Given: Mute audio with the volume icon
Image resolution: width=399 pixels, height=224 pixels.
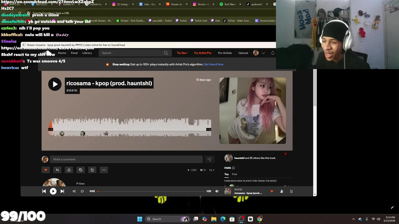Looking at the screenshot, I should tap(217, 191).
